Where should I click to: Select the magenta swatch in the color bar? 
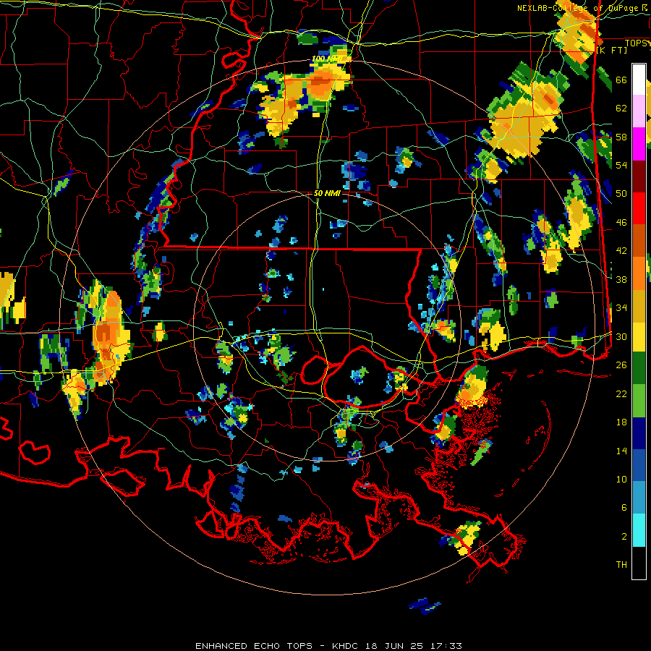(639, 144)
